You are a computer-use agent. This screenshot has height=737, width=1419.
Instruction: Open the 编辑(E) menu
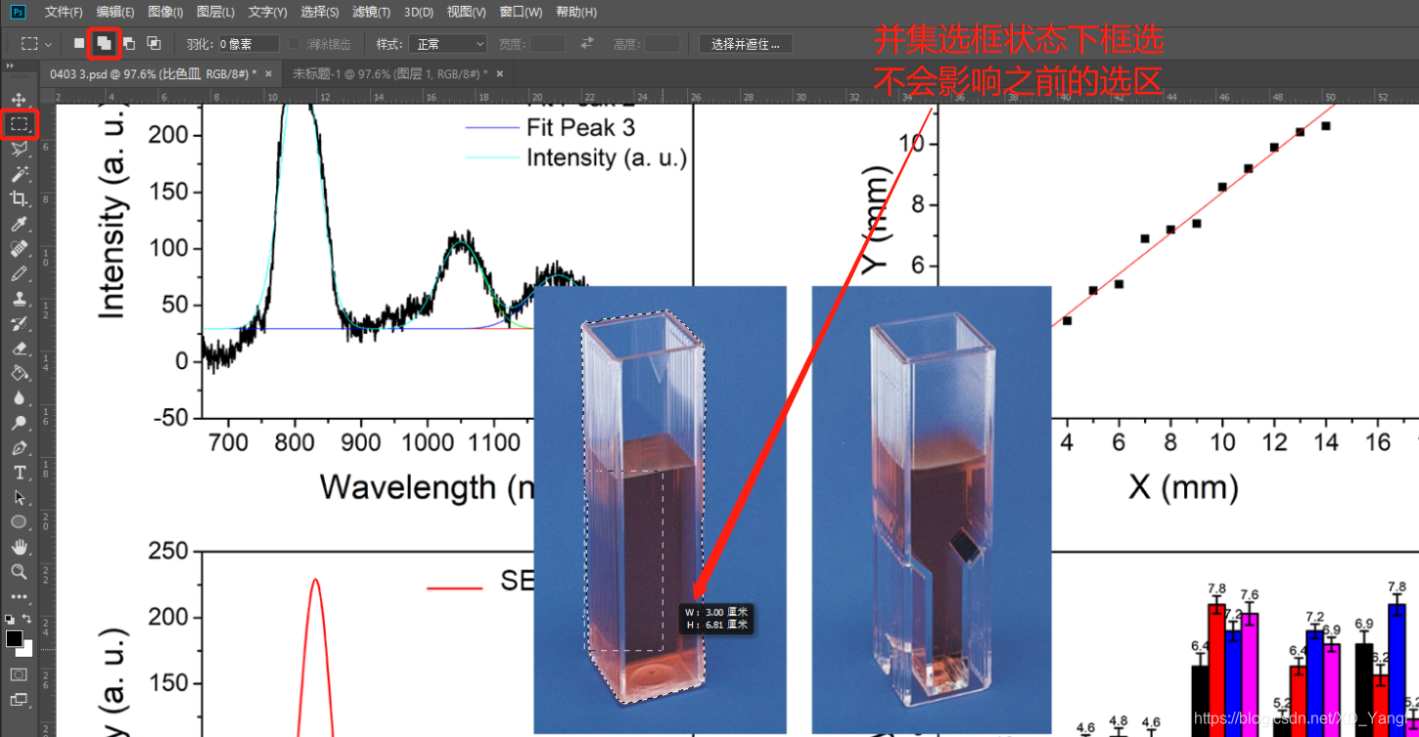115,12
